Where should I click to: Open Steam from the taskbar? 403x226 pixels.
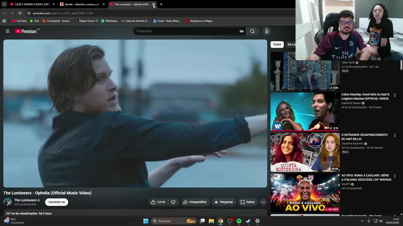tap(248, 221)
